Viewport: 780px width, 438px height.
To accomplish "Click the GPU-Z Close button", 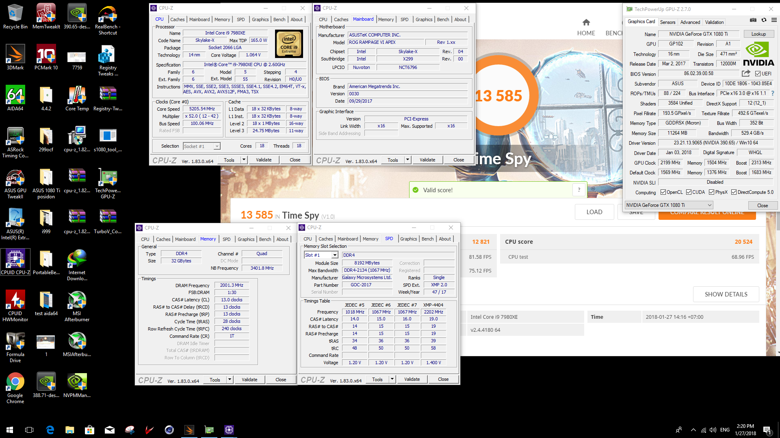I will coord(763,206).
